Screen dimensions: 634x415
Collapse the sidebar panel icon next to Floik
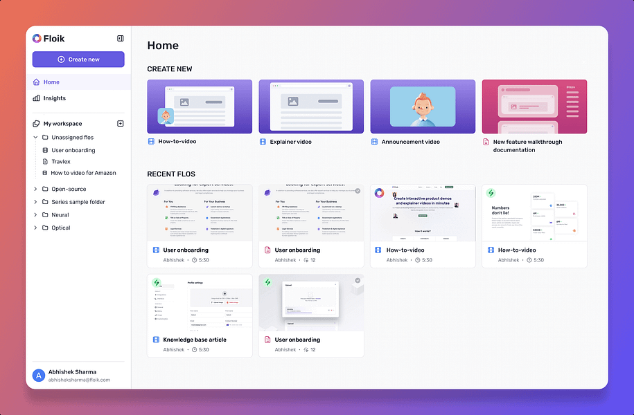120,38
